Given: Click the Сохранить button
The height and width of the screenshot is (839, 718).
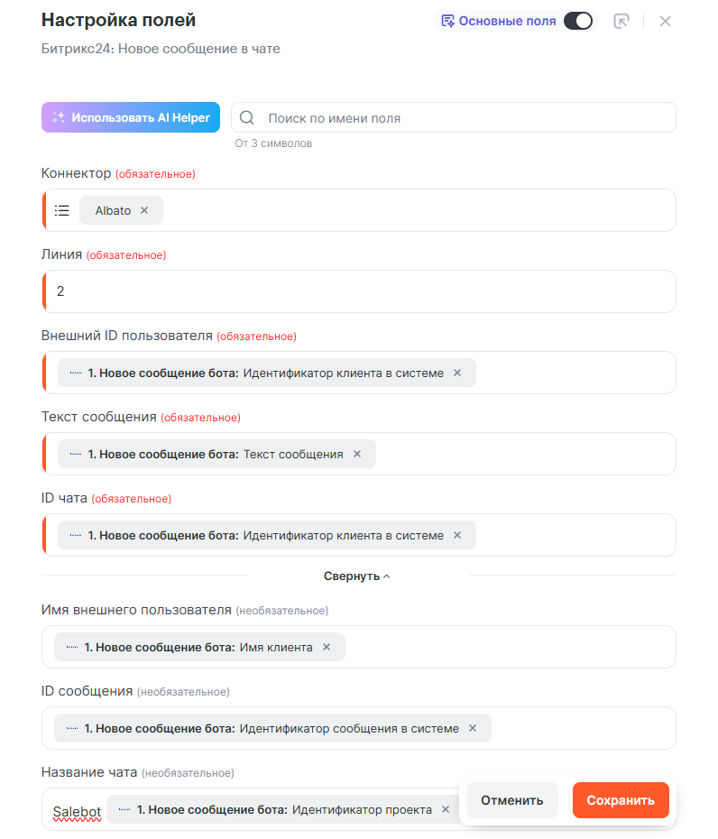Looking at the screenshot, I should (621, 800).
